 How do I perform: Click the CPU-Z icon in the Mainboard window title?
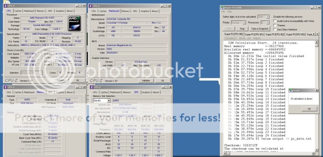pos(91,6)
